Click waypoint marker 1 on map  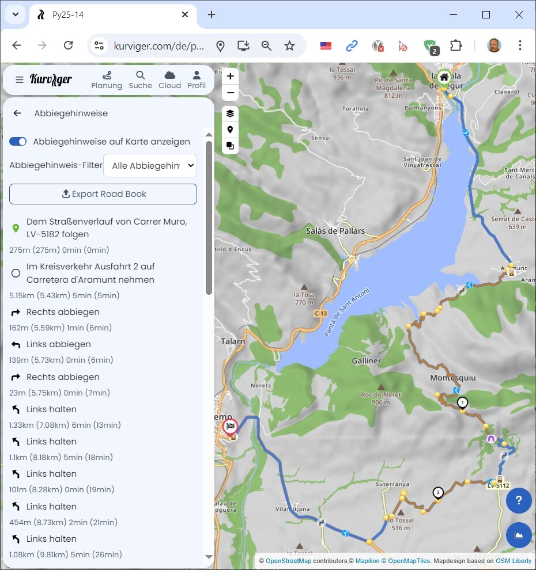tap(462, 402)
